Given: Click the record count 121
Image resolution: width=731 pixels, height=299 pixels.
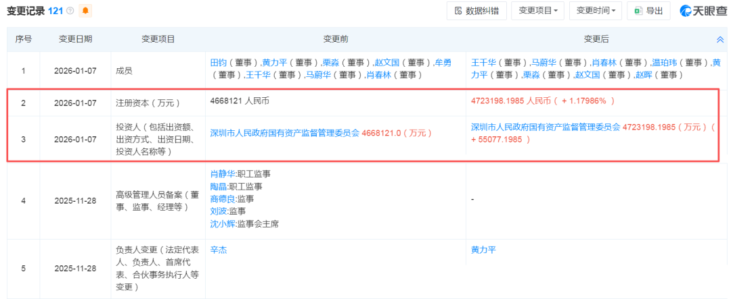Looking at the screenshot, I should coord(55,11).
